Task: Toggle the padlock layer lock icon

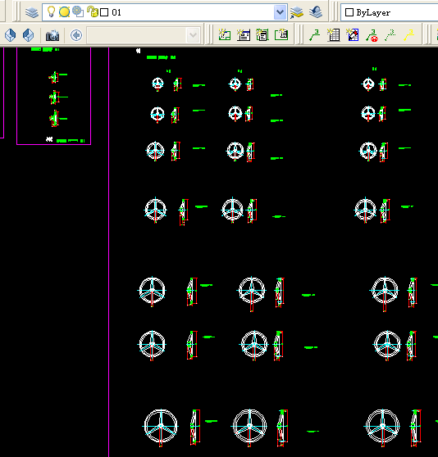Action: pos(93,12)
